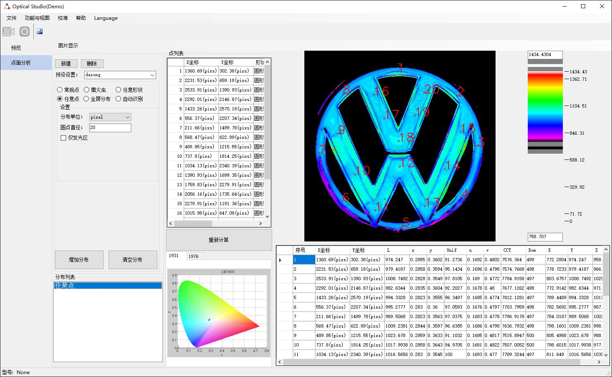Screen dimensions: 612x377
Task: Open the 校准 menu
Action: pos(63,18)
